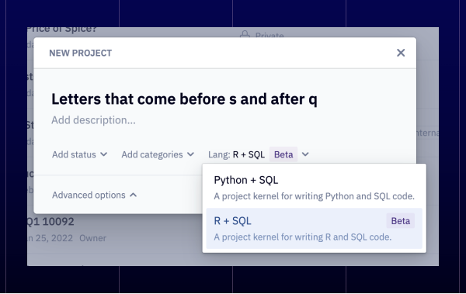
Task: Click the R and SQL kernel description text
Action: coord(303,237)
